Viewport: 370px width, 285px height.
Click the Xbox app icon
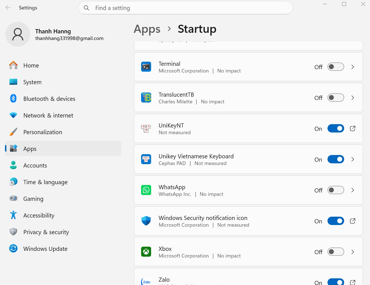(x=146, y=252)
